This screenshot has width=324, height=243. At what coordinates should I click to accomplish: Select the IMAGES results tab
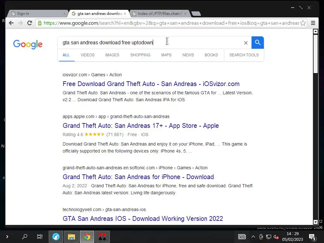click(x=112, y=55)
